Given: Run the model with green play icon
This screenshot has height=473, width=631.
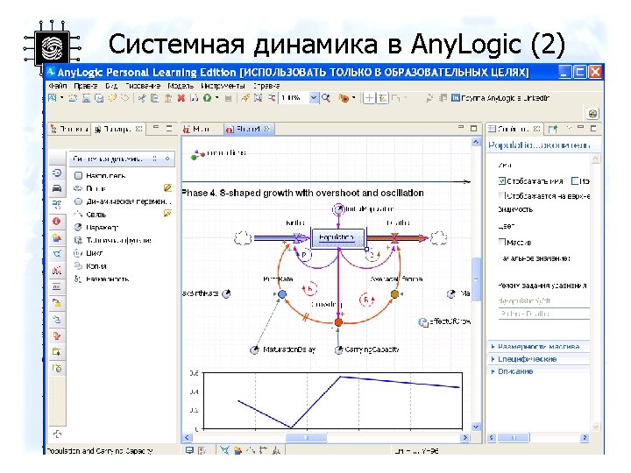Looking at the screenshot, I should coord(207,98).
